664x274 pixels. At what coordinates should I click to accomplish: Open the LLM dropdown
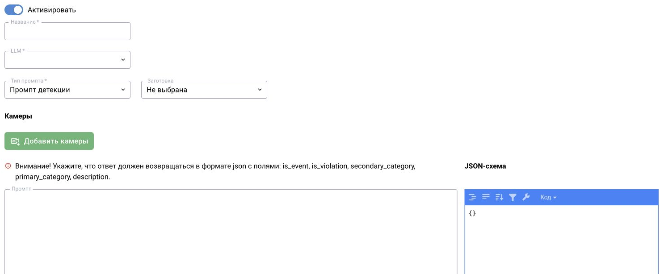pyautogui.click(x=67, y=60)
